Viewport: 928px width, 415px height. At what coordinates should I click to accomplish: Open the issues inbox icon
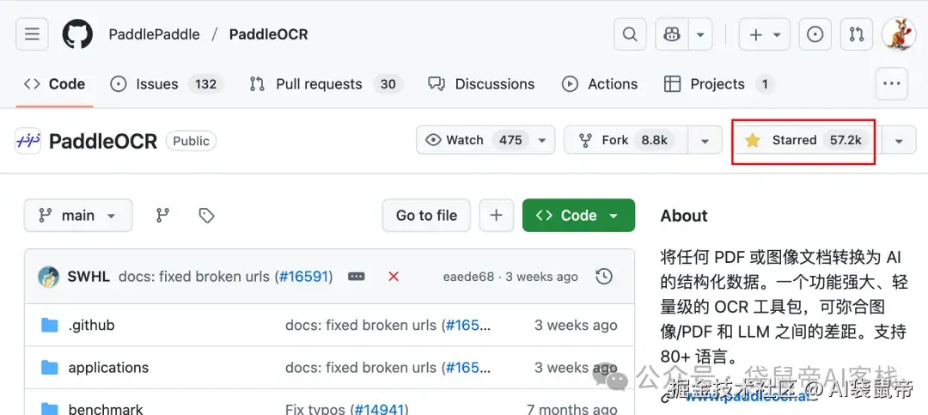[815, 34]
